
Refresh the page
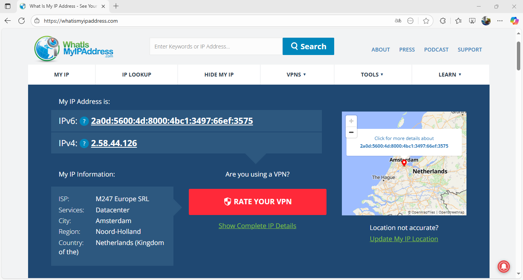pos(22,21)
